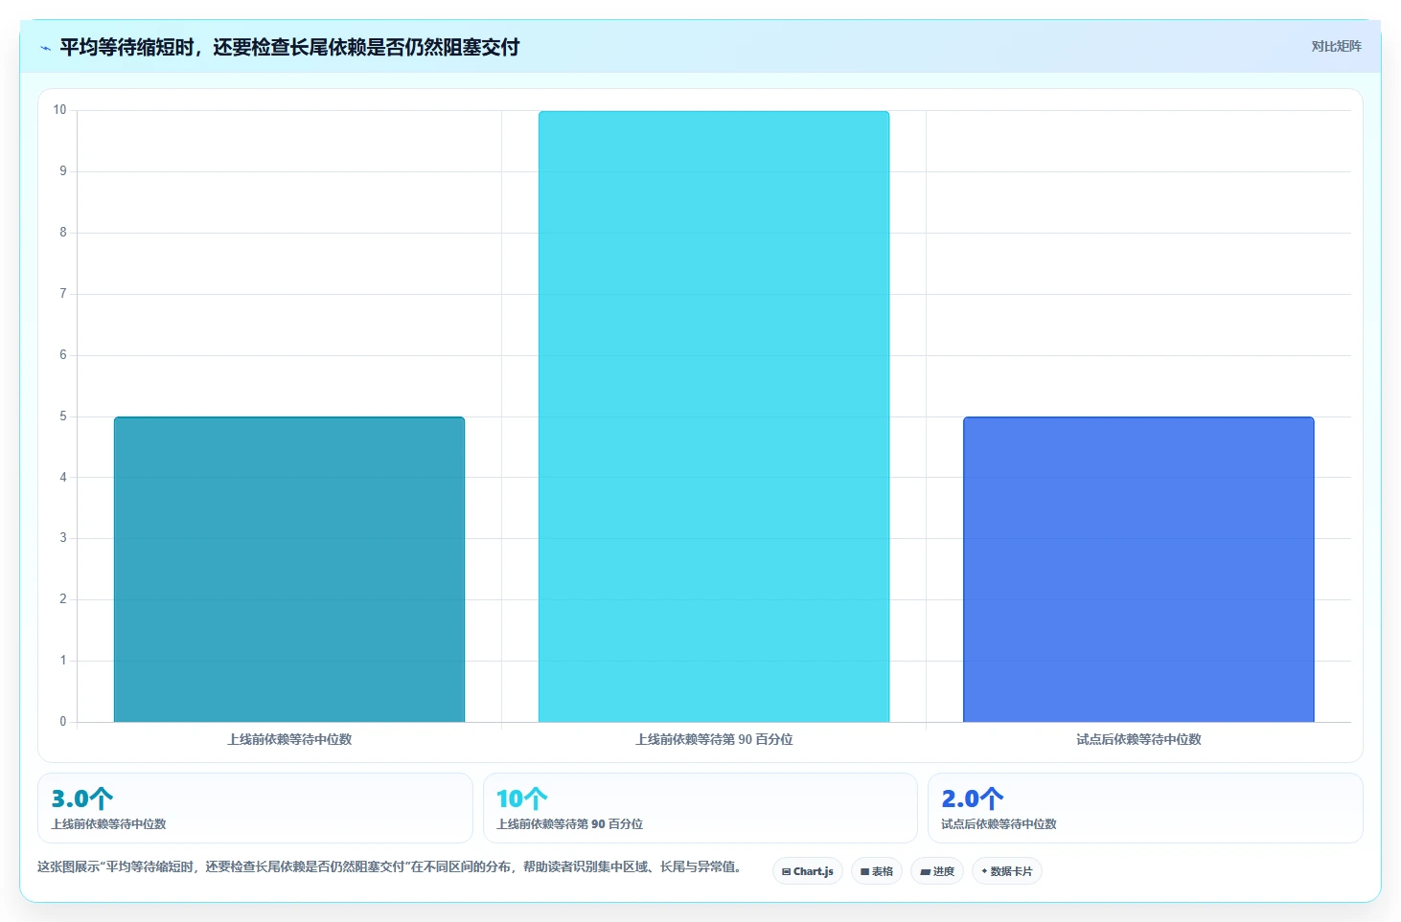Click the x-axis label 上线前依赖等待中位数

(x=289, y=739)
